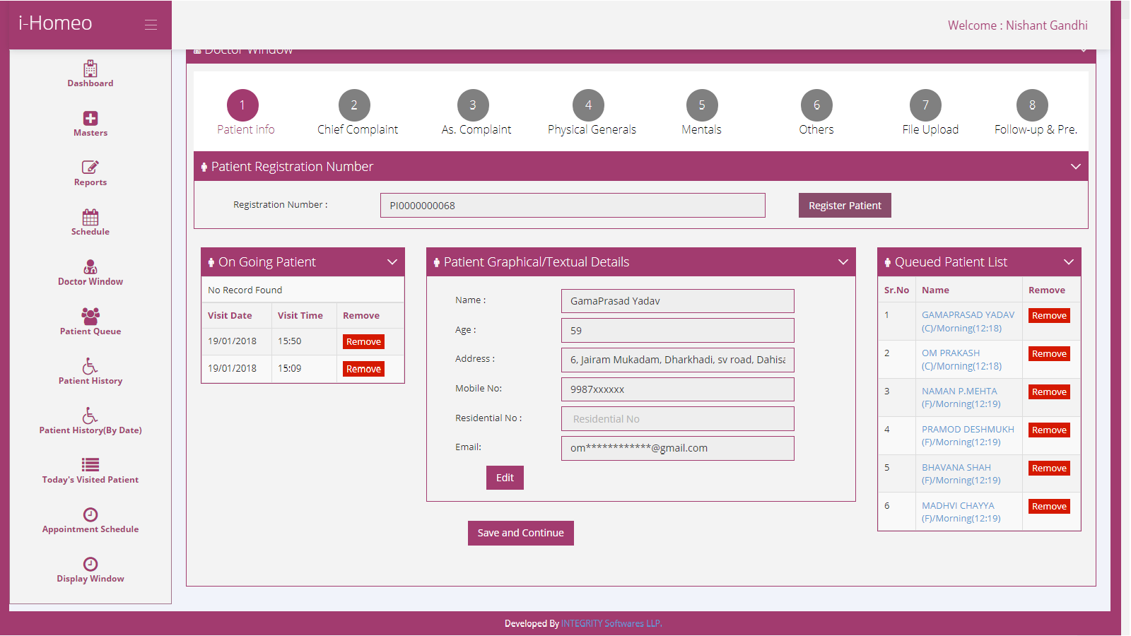Open the Masters plus icon

click(x=90, y=118)
